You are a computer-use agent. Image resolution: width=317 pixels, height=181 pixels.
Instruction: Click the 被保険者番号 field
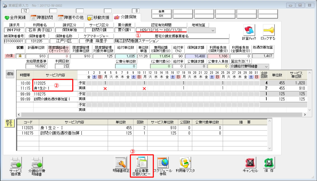pyautogui.click(x=14, y=41)
